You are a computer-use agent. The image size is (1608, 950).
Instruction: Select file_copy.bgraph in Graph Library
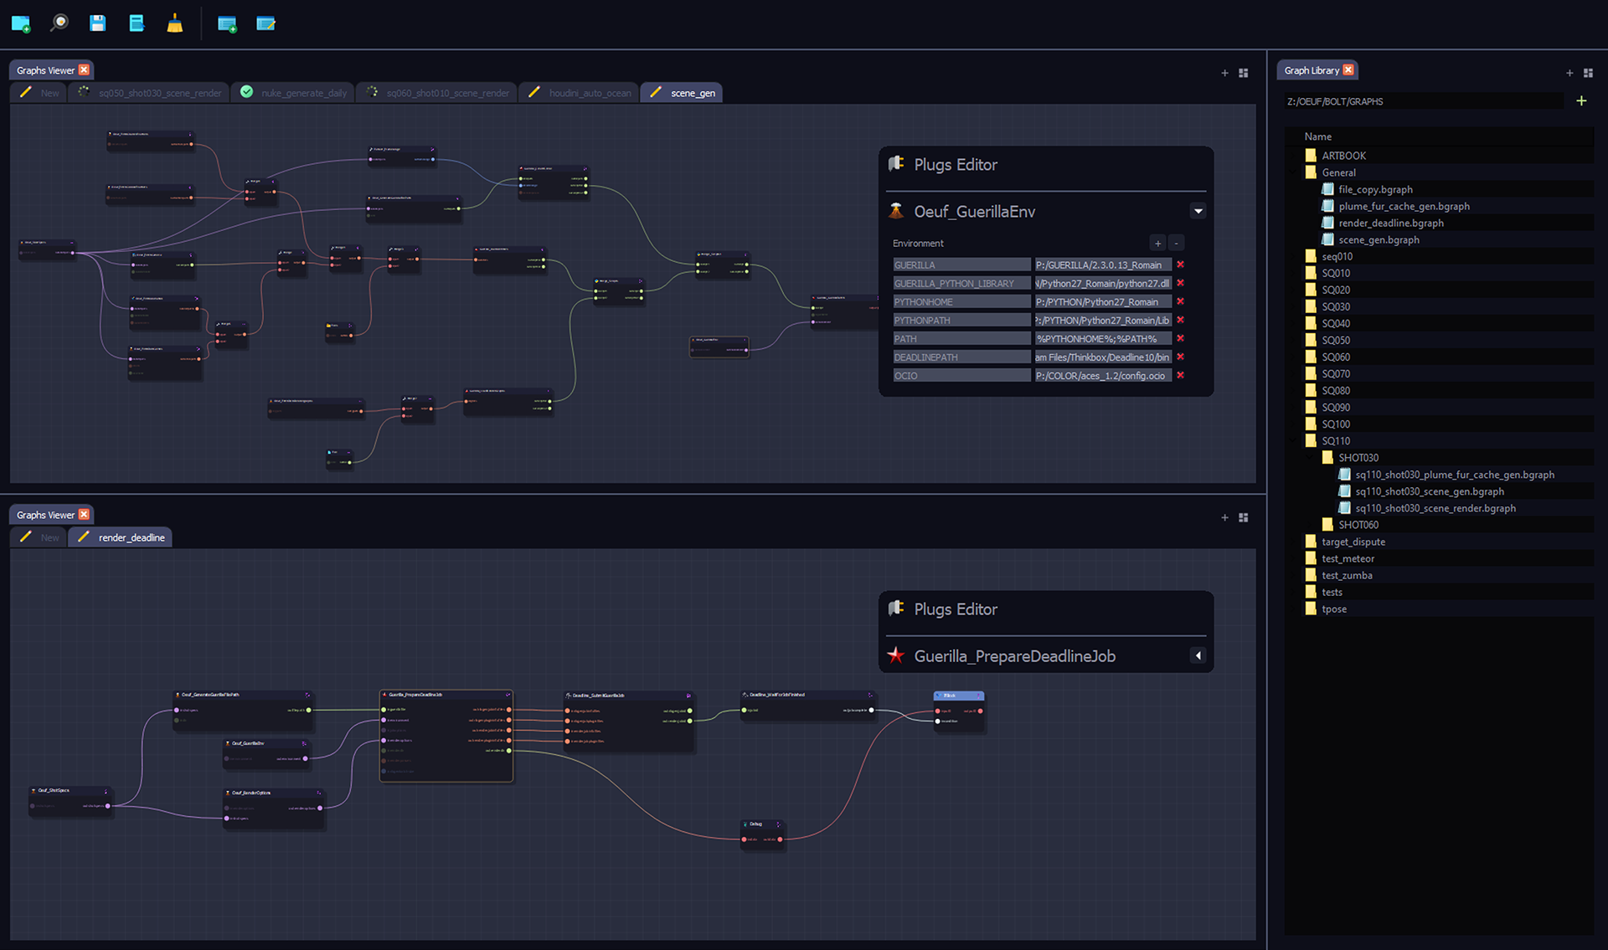tap(1375, 189)
